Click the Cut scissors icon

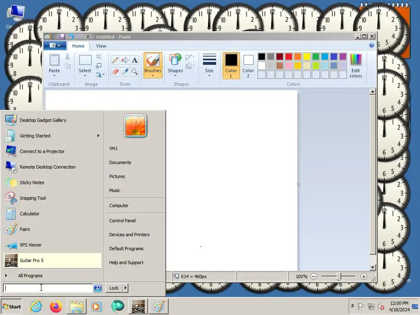(x=67, y=56)
